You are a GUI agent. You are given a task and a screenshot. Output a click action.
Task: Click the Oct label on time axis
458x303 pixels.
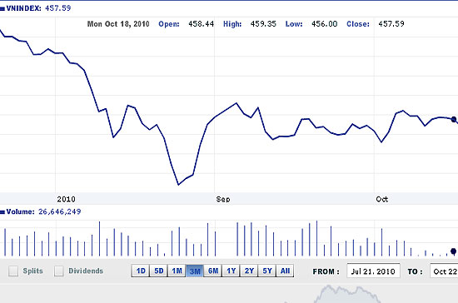382,200
